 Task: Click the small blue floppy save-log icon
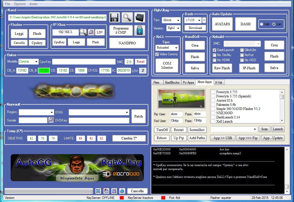(114, 191)
